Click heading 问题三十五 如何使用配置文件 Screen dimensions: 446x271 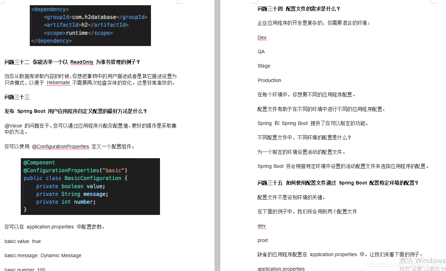[x=338, y=183]
